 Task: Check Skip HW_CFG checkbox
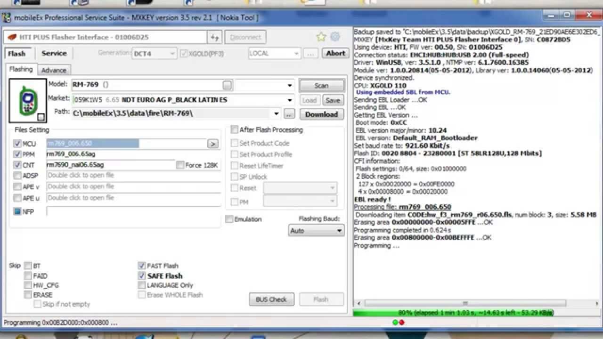click(x=28, y=285)
